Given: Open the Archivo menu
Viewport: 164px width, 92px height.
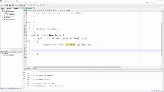Looking at the screenshot, I should 2,3.
